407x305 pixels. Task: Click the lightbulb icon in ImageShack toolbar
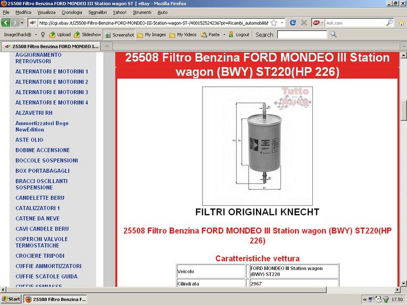click(43, 35)
